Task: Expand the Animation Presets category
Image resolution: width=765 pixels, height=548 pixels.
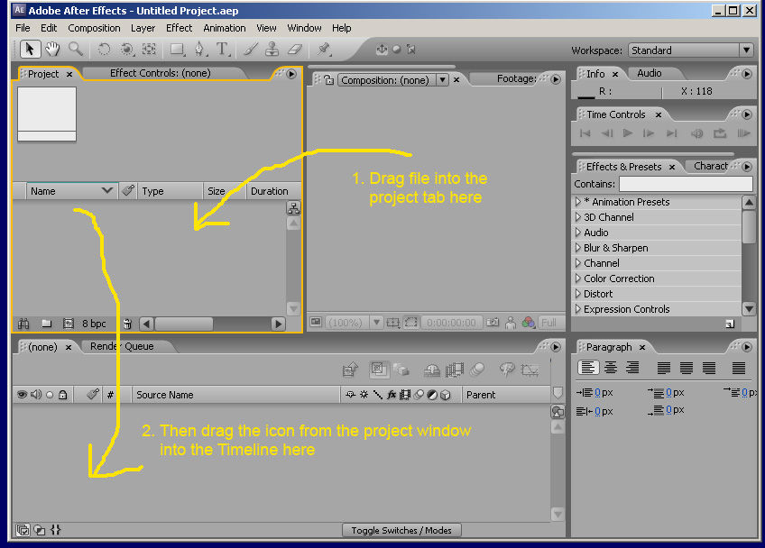Action: [577, 201]
